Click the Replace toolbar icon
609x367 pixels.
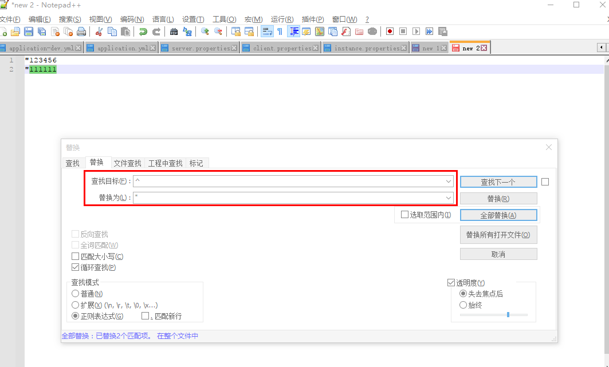[x=187, y=31]
